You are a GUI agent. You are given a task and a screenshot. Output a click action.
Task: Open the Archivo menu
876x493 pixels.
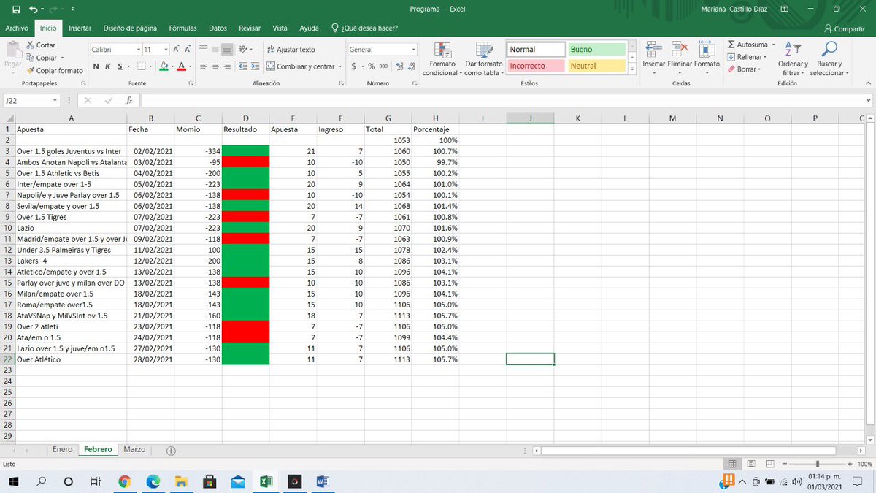17,28
